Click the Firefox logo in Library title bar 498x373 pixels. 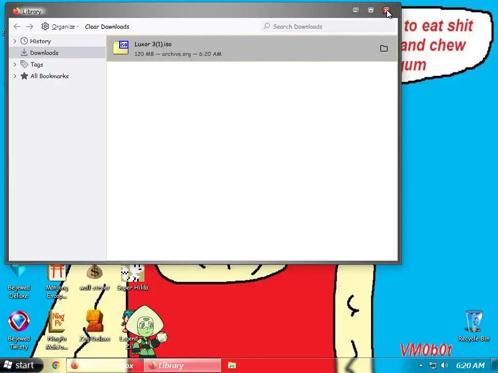(x=17, y=11)
